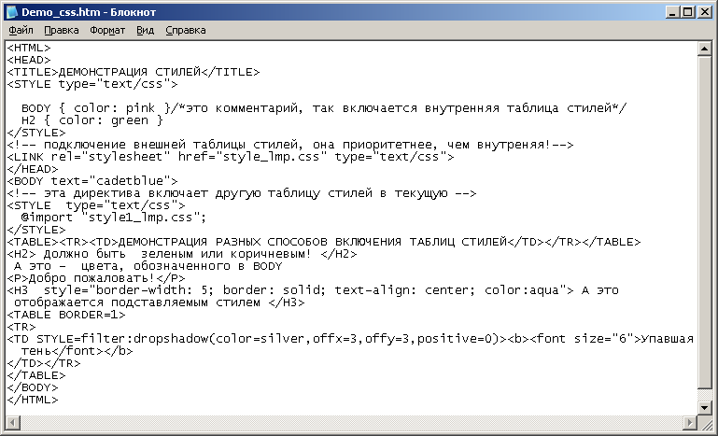Click the <P>Добро пожаловать!</P> line

coord(96,278)
